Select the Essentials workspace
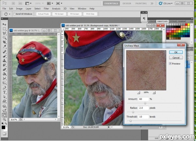Screen dimensions: 196x141 pyautogui.click(x=111, y=3)
